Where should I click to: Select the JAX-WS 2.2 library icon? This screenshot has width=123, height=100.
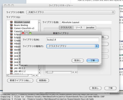click(x=11, y=71)
